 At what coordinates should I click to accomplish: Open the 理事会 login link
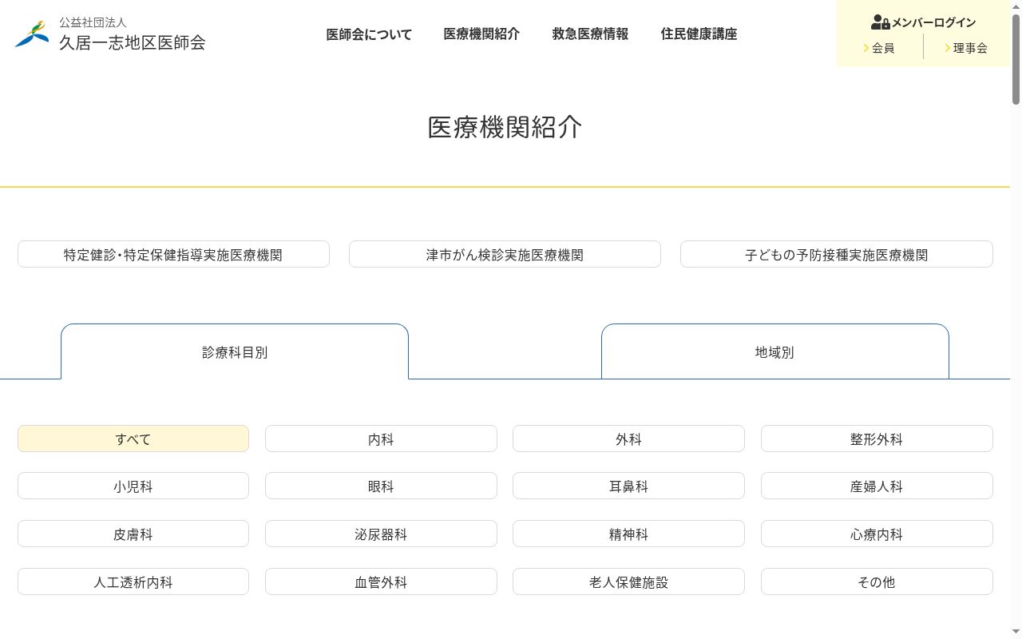pos(966,48)
